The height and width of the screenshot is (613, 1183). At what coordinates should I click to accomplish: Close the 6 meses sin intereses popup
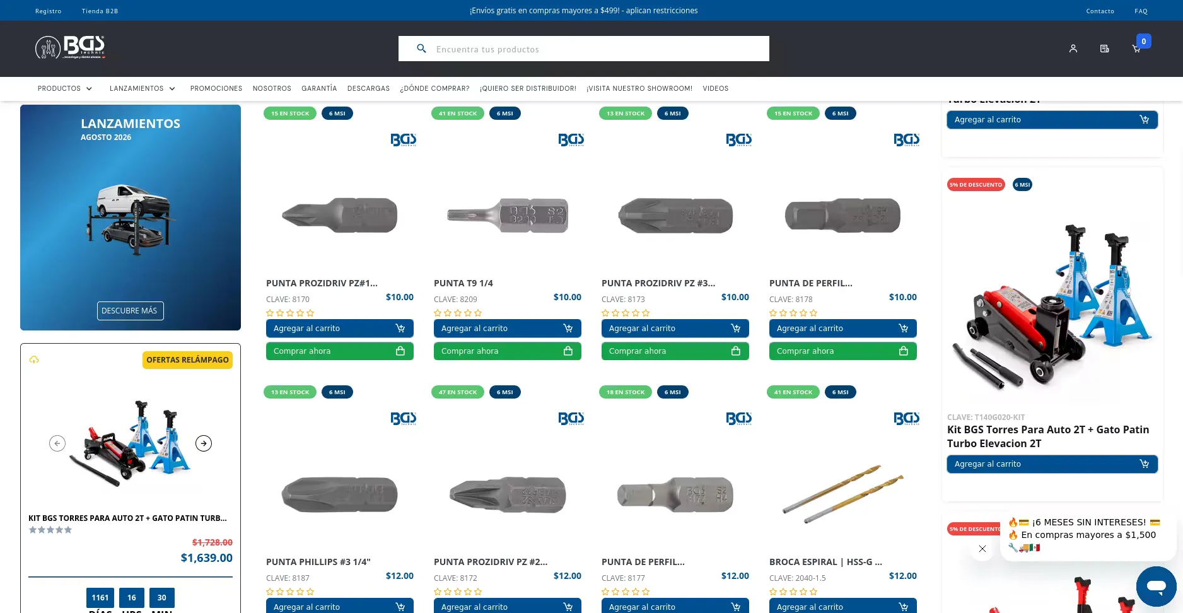pyautogui.click(x=982, y=549)
